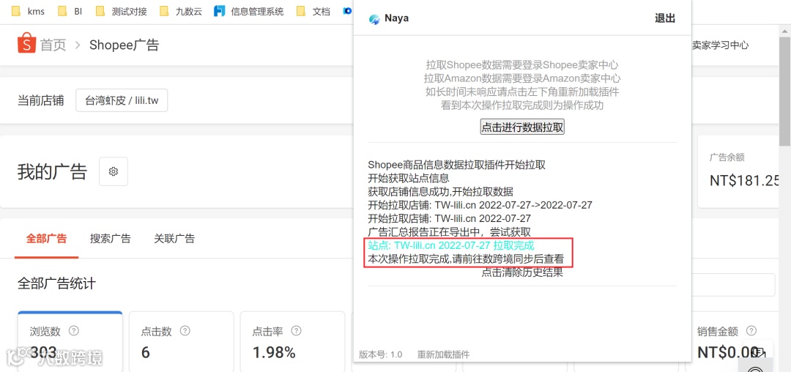Select the 点击数 metric card

coord(181,341)
